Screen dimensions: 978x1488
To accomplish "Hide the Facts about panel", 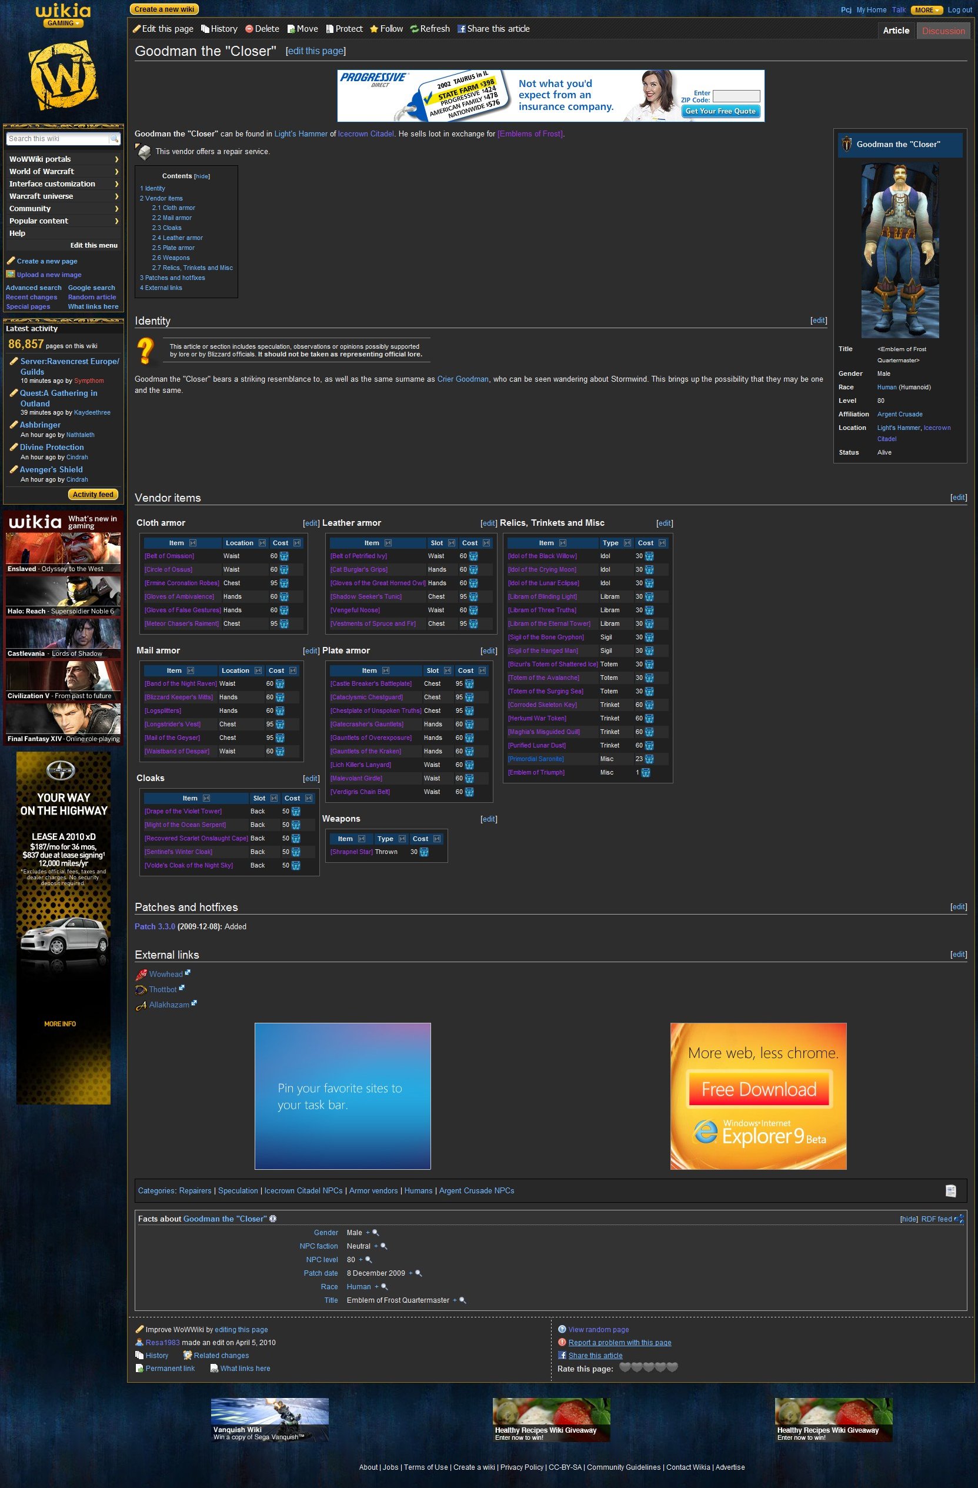I will click(x=909, y=1219).
